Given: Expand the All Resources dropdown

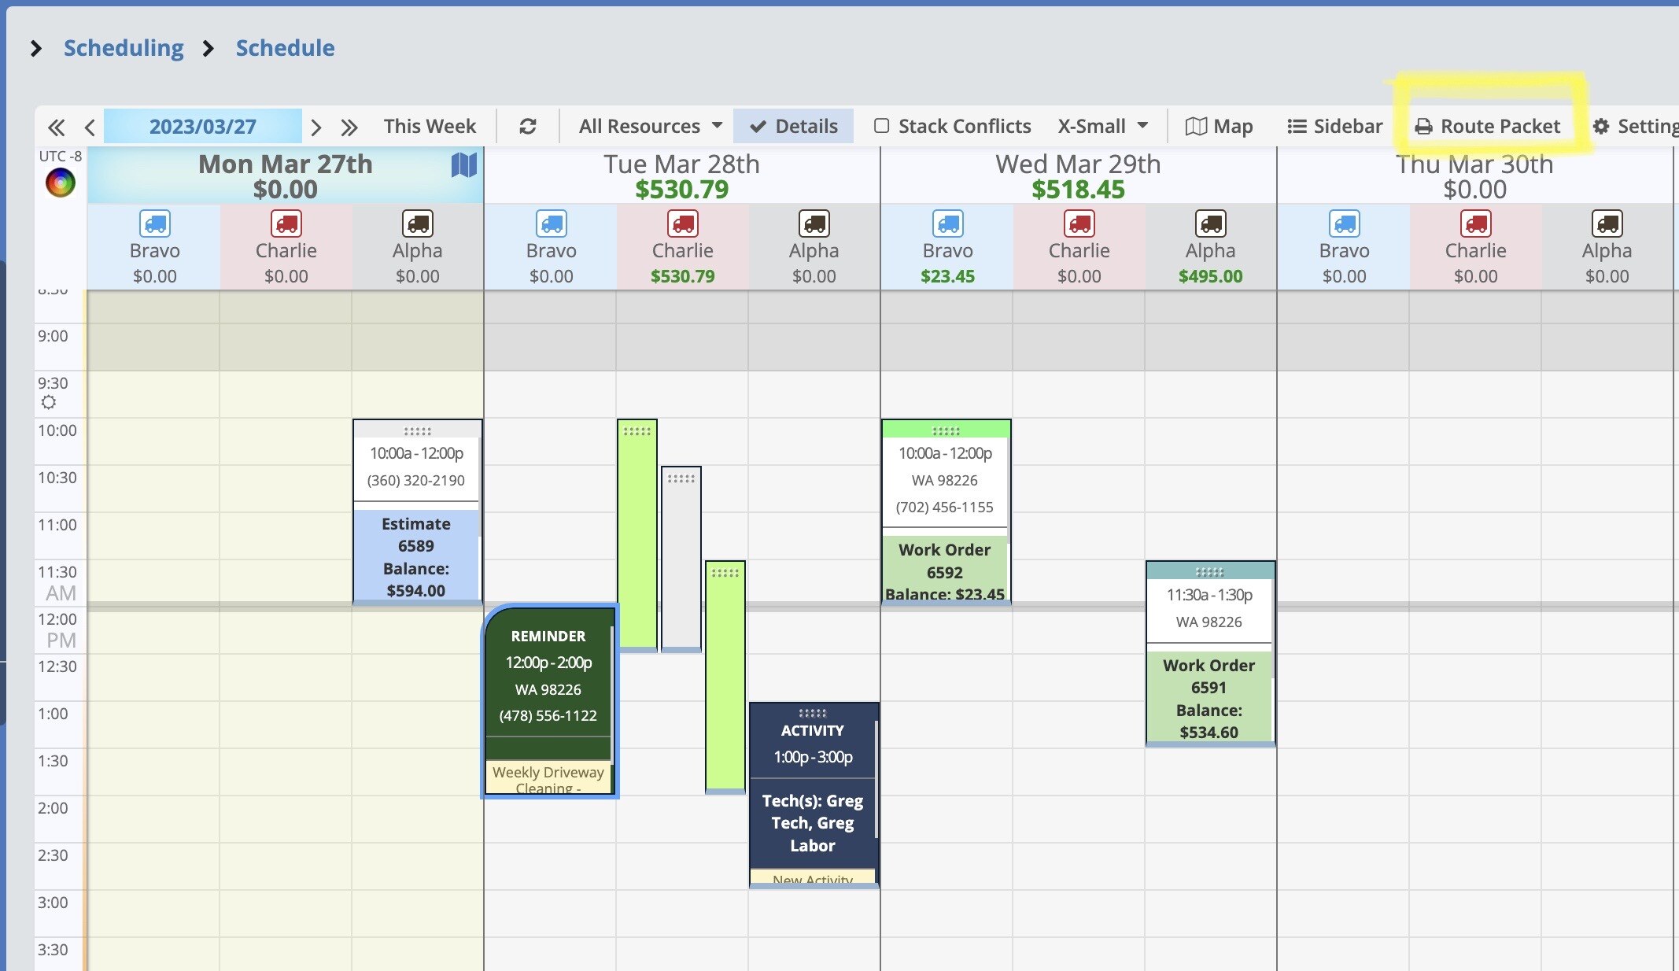Looking at the screenshot, I should 651,126.
